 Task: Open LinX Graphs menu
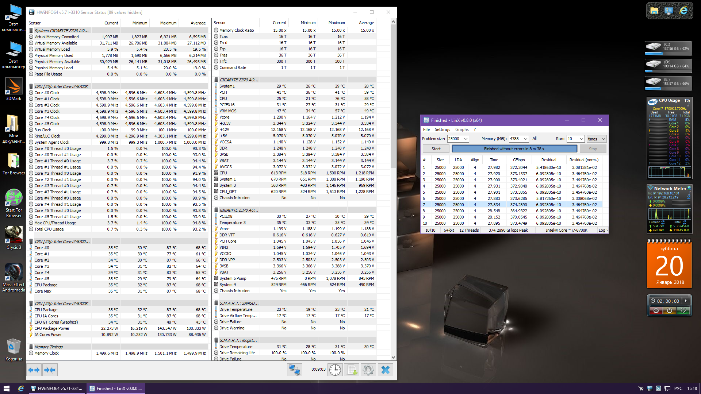[x=462, y=130]
